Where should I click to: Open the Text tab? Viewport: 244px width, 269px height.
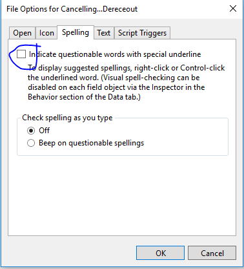click(x=103, y=33)
